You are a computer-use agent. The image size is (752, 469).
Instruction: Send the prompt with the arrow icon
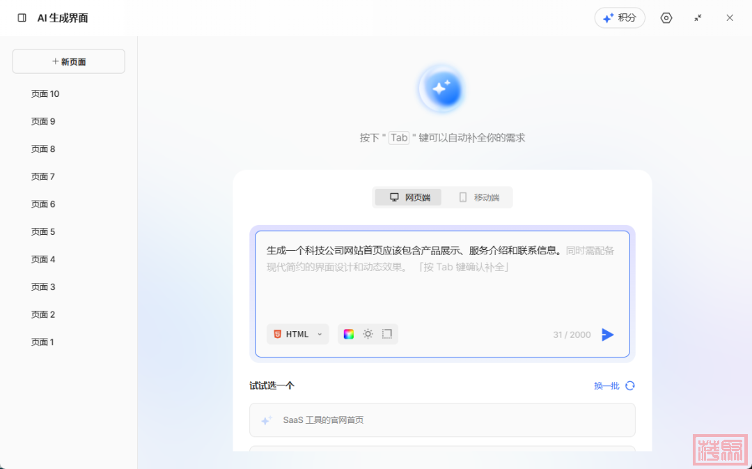pyautogui.click(x=607, y=335)
